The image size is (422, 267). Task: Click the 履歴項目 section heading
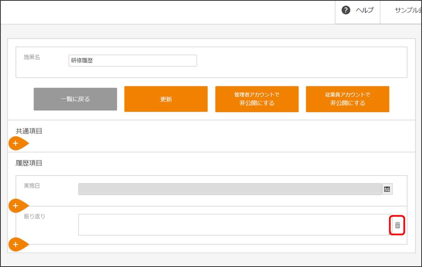pyautogui.click(x=29, y=163)
